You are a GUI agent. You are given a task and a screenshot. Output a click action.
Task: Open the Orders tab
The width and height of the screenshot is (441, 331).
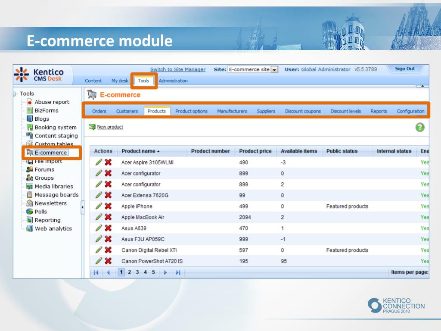[x=99, y=111]
